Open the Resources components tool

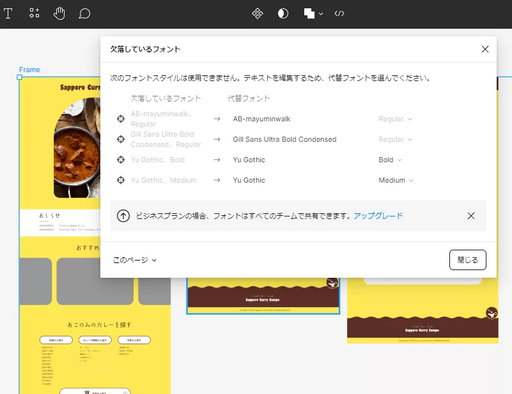[x=35, y=13]
